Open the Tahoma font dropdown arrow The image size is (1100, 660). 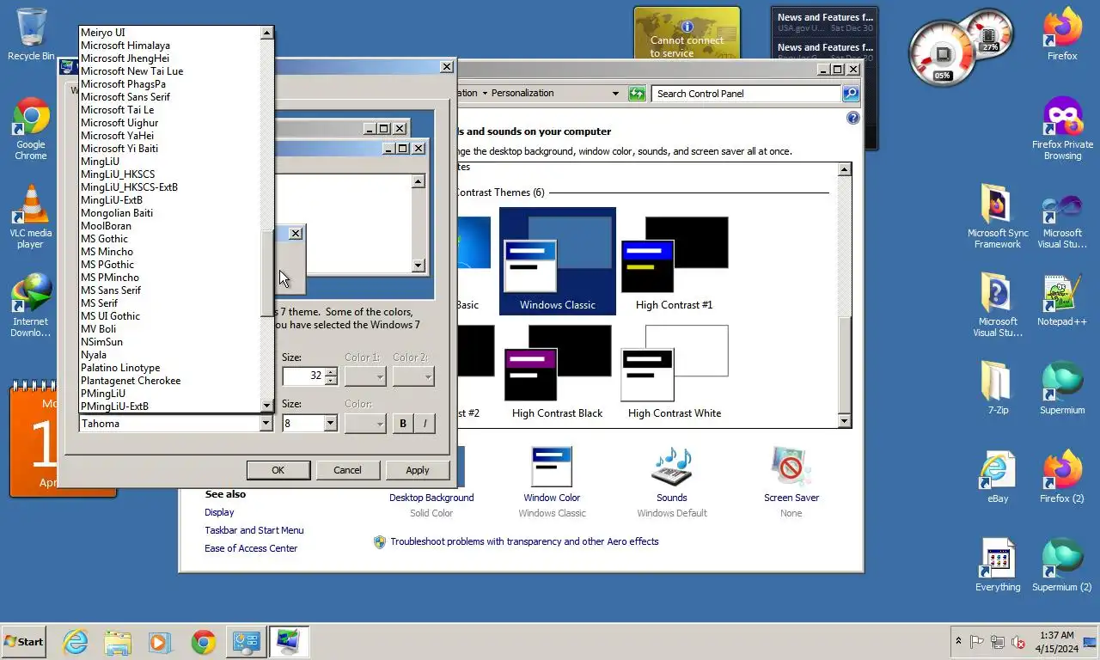click(x=266, y=423)
